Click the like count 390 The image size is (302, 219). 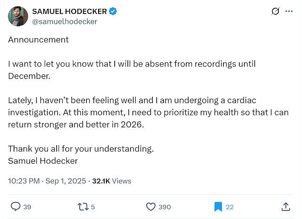click(x=164, y=207)
